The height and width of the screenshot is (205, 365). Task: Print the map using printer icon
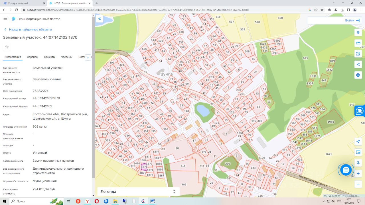tap(358, 75)
